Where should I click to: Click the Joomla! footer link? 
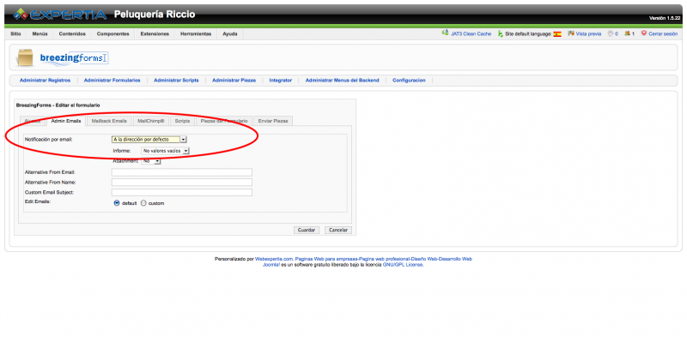(271, 265)
